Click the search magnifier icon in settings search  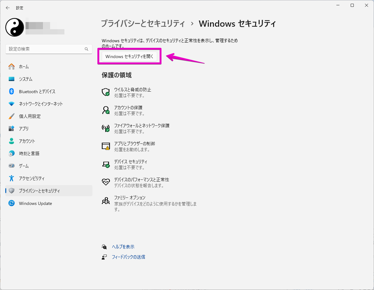coord(86,49)
